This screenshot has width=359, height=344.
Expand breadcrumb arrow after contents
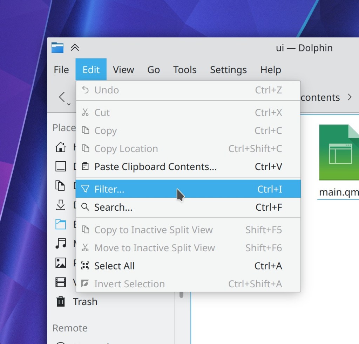350,97
